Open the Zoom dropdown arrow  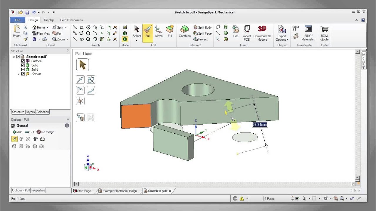67,39
